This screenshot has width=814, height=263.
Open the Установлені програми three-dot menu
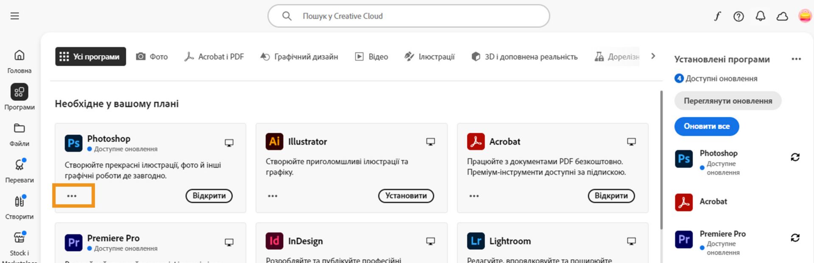point(796,59)
